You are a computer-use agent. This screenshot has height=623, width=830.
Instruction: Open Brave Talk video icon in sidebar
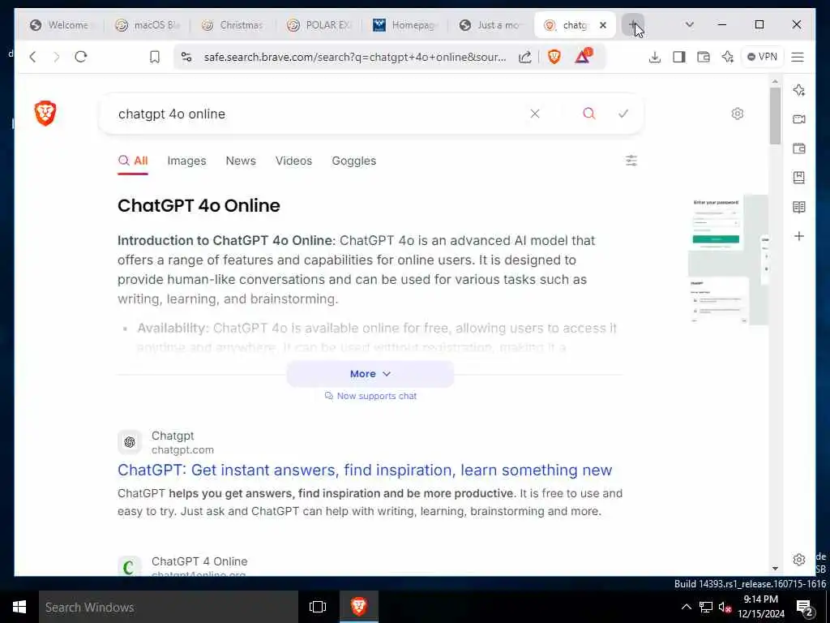click(799, 119)
